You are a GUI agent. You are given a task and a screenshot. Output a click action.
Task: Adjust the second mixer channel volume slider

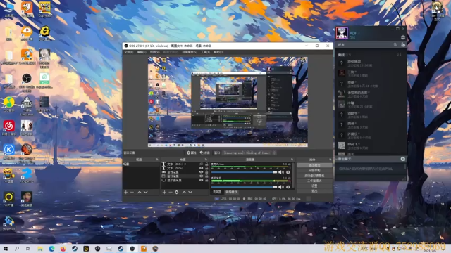(244, 187)
